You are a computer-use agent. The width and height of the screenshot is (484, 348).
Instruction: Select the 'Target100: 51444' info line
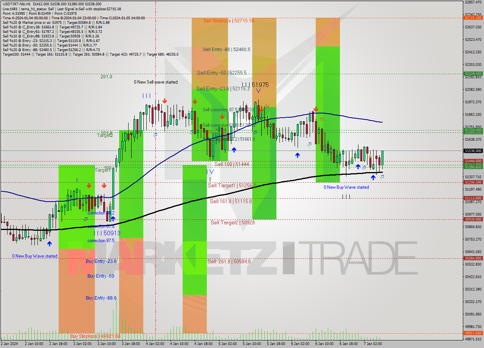coord(90,54)
